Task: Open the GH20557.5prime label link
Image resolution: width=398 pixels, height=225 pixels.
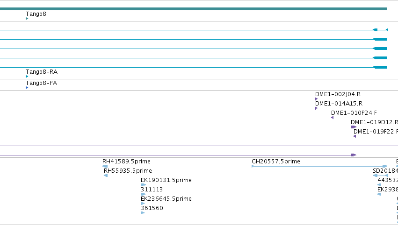Action: (x=276, y=162)
